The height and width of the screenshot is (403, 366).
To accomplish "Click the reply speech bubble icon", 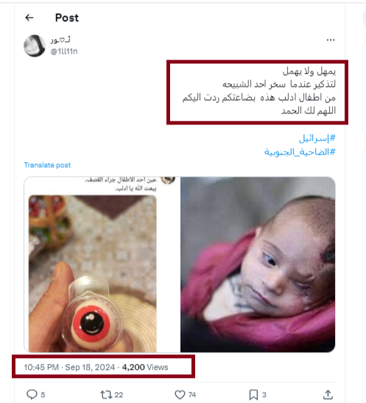I will point(32,394).
